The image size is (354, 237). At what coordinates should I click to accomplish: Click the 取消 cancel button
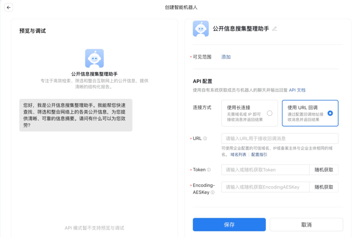click(307, 224)
